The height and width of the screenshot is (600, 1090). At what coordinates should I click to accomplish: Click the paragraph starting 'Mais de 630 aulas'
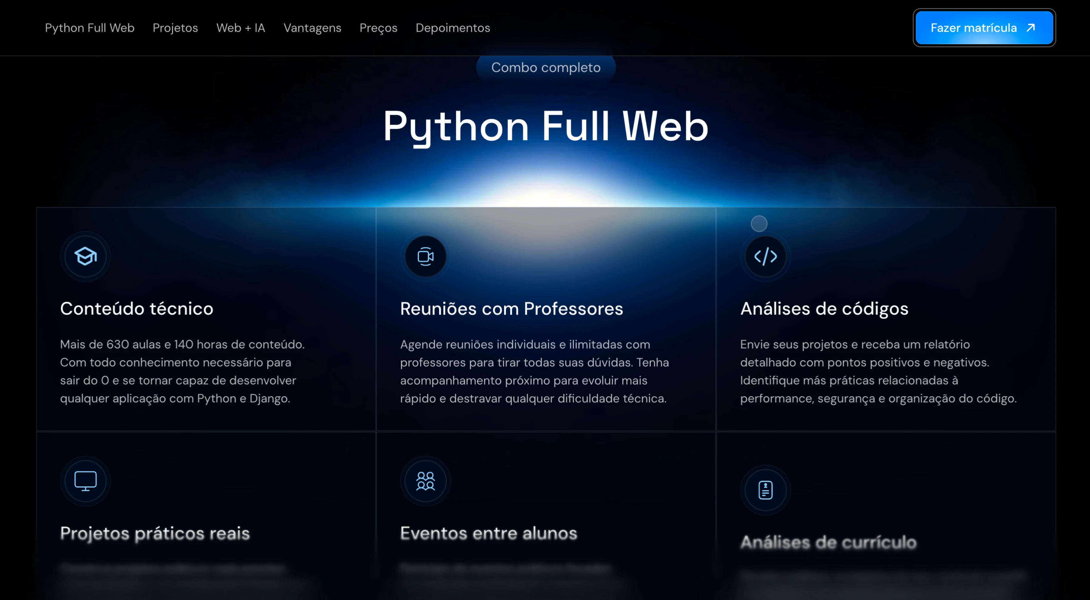tap(182, 371)
